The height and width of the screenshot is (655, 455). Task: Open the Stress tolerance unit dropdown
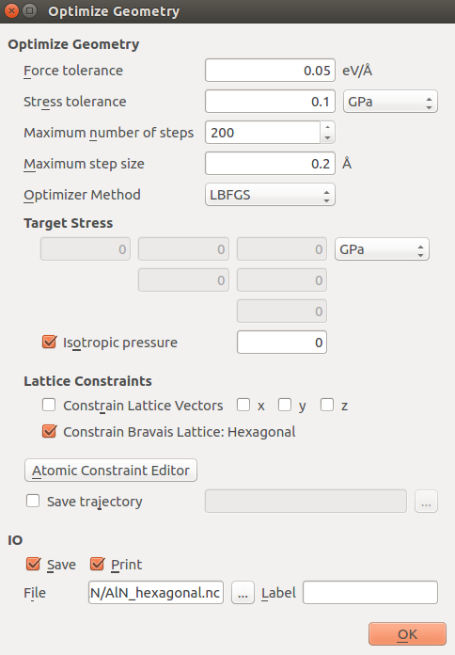[x=390, y=102]
